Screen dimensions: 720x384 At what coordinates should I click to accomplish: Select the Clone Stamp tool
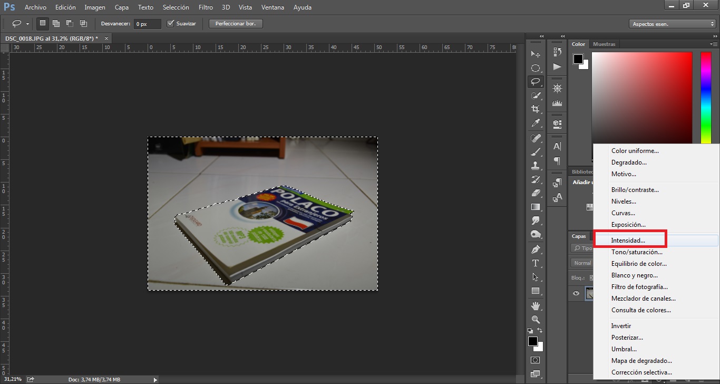coord(536,166)
